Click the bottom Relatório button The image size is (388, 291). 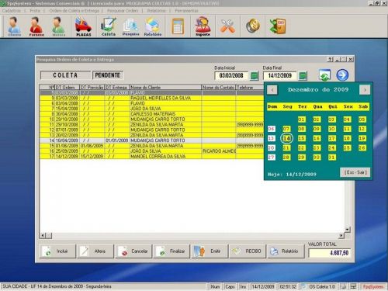285,251
